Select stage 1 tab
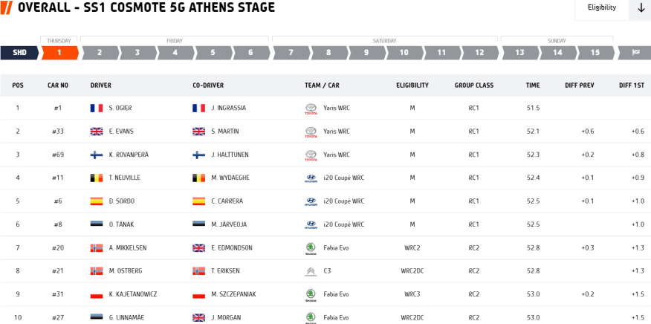The image size is (651, 324). [x=59, y=53]
